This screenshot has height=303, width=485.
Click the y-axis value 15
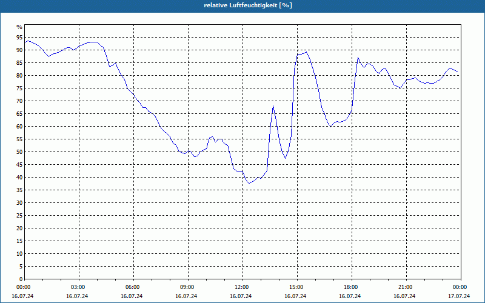point(19,241)
